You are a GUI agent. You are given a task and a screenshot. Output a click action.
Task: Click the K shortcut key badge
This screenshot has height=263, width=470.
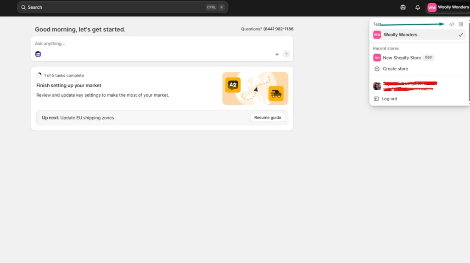[x=222, y=7]
